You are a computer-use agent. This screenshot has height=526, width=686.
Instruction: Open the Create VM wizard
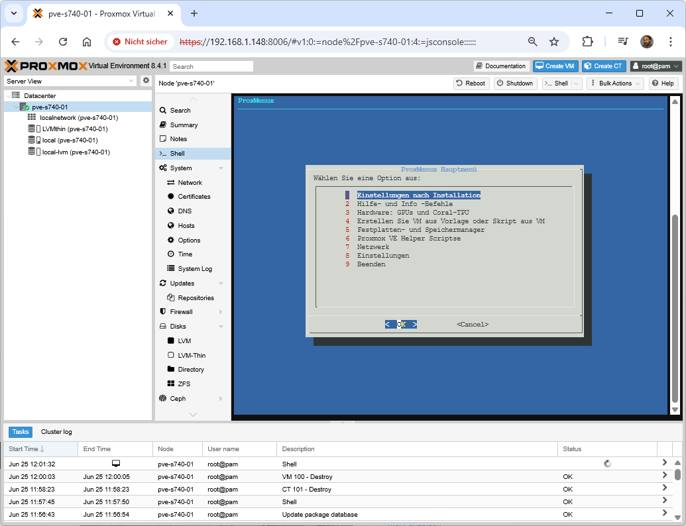(555, 66)
